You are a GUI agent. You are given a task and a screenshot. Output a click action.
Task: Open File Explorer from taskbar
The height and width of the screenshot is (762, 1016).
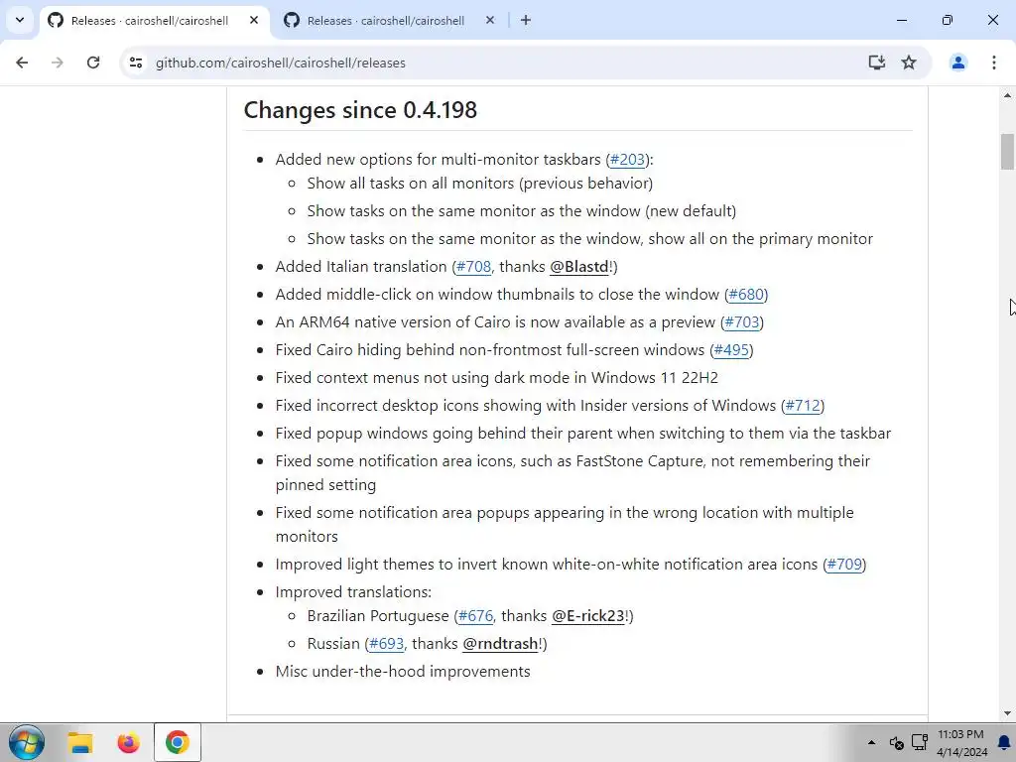point(81,742)
